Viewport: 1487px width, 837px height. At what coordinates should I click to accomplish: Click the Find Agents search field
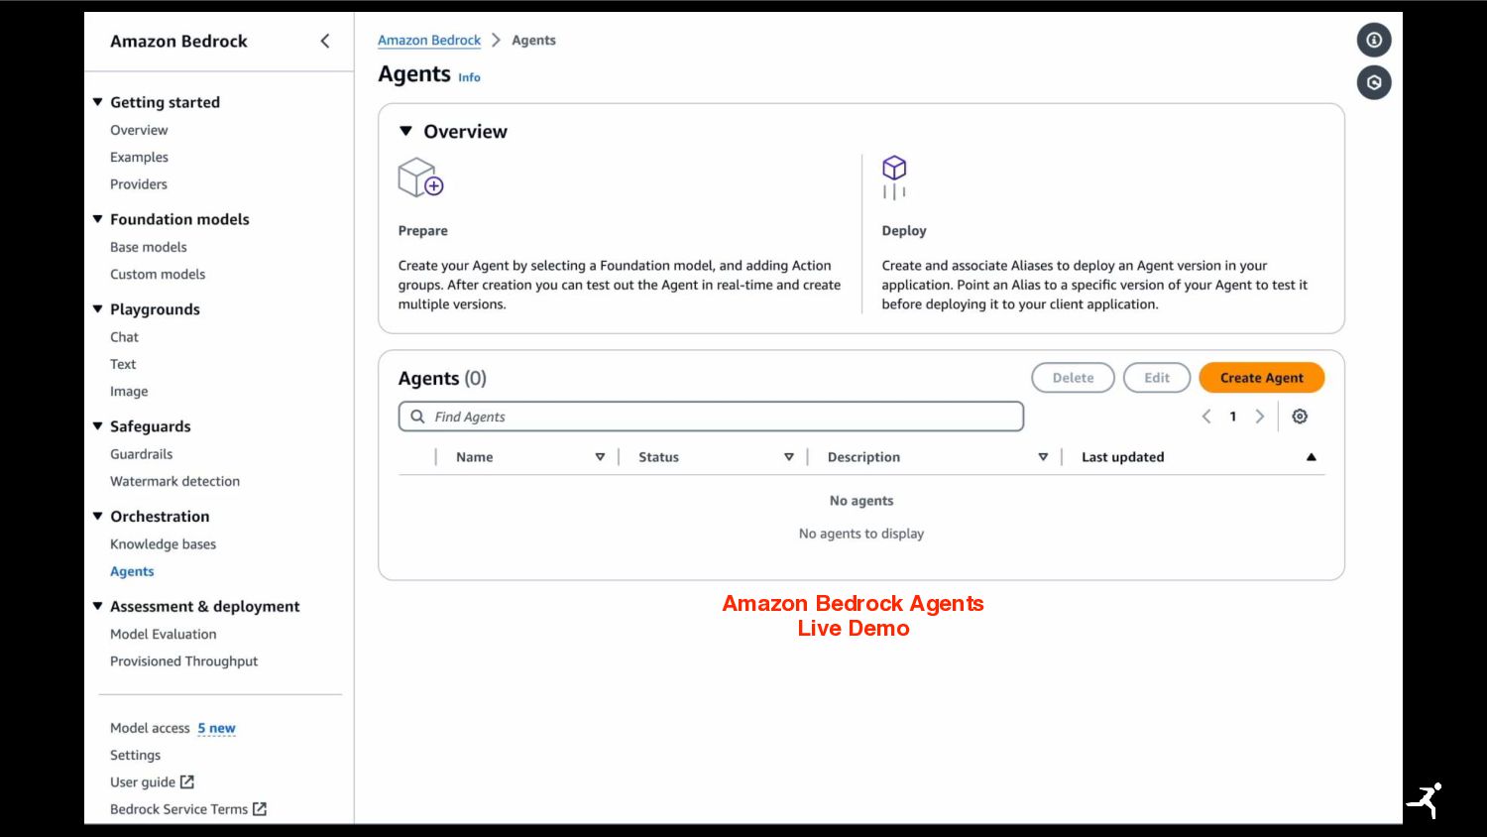click(x=711, y=417)
